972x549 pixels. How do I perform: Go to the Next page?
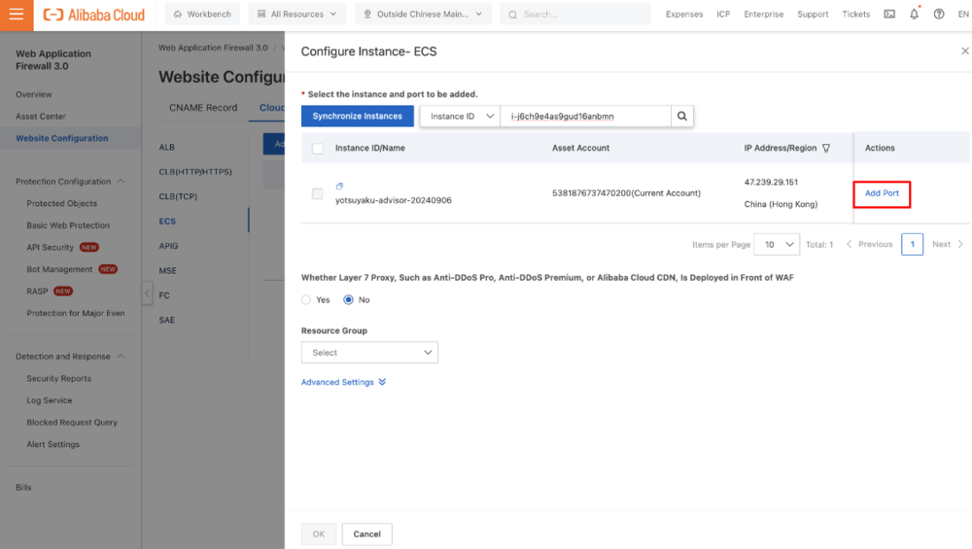coord(948,244)
